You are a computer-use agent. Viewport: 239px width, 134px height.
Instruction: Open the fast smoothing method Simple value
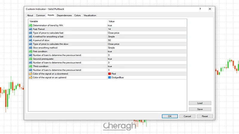(111, 37)
